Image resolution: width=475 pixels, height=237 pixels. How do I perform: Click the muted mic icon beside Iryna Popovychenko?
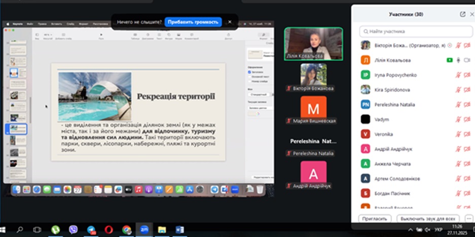click(x=458, y=75)
